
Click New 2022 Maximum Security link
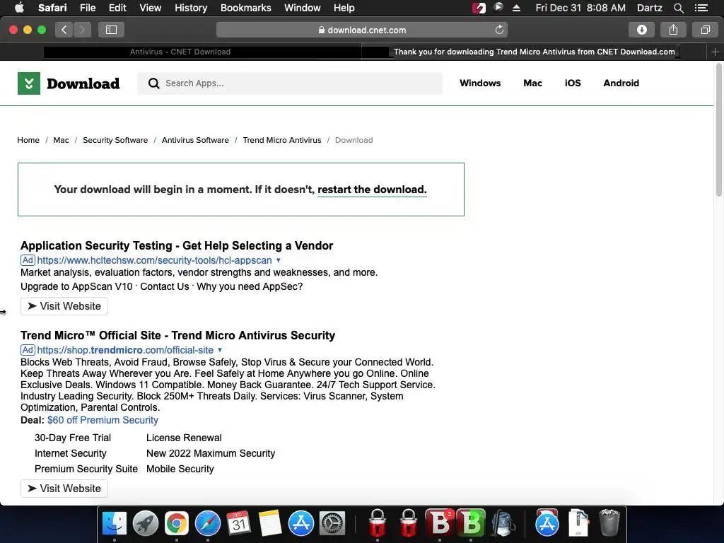point(211,453)
